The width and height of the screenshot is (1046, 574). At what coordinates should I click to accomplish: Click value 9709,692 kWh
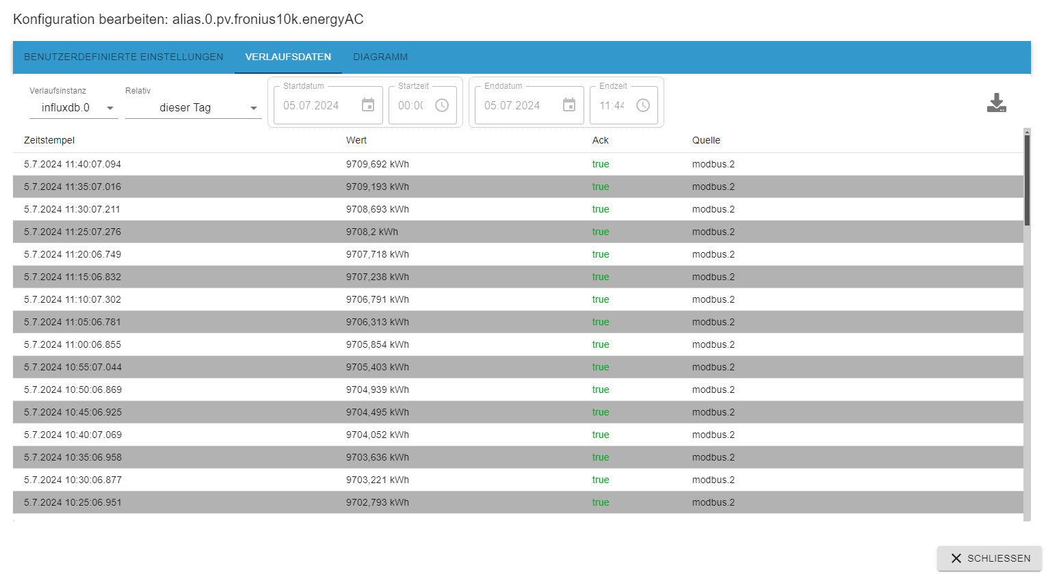tap(378, 164)
